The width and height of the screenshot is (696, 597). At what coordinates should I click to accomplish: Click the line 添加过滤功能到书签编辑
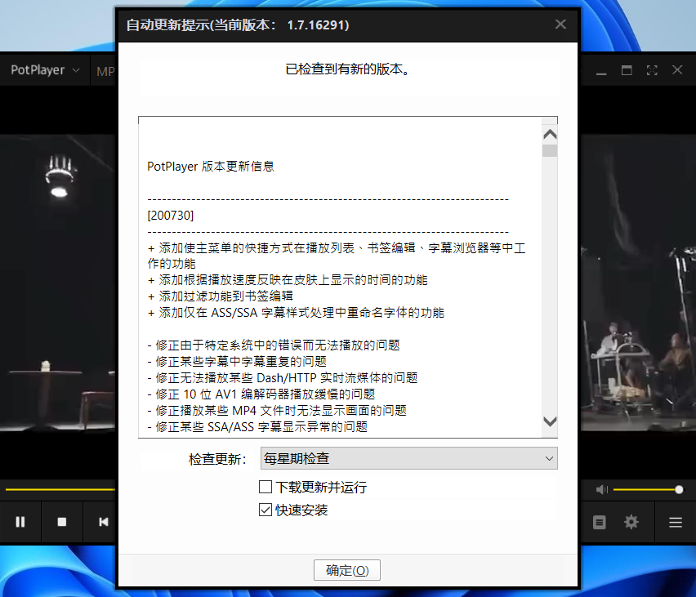pos(221,296)
